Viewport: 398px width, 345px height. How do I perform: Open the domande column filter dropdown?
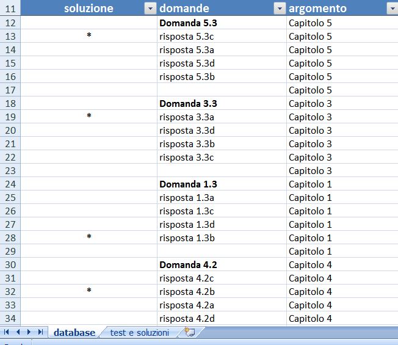(280, 9)
